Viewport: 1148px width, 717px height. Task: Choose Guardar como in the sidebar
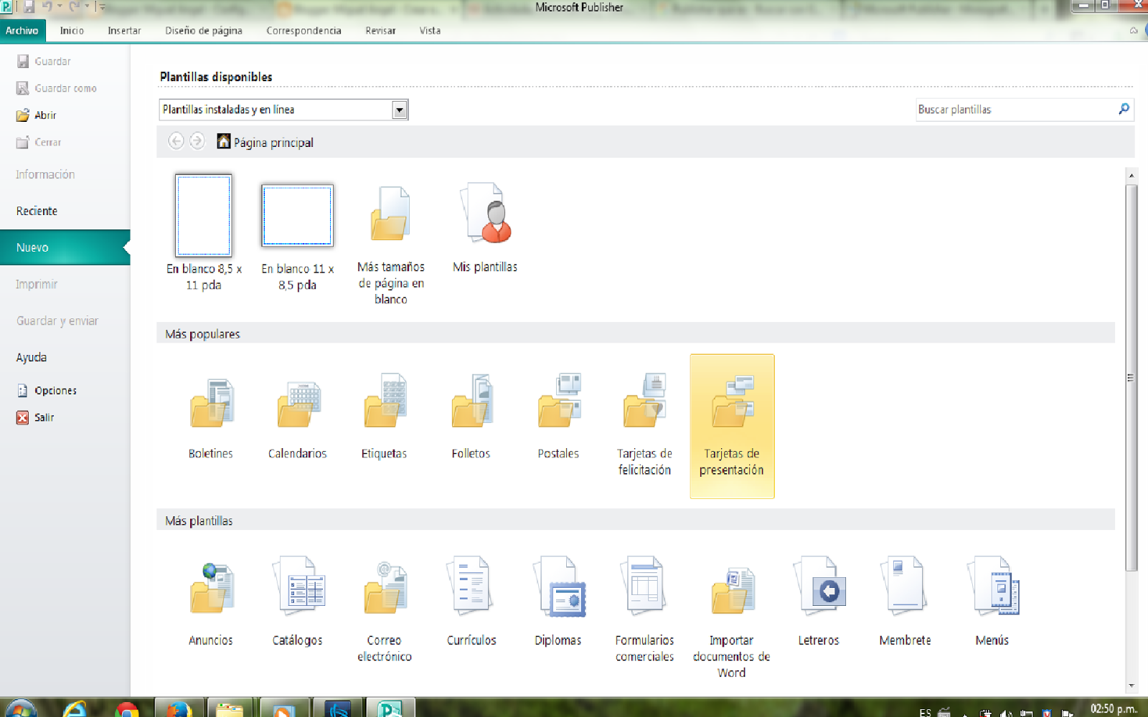coord(57,88)
